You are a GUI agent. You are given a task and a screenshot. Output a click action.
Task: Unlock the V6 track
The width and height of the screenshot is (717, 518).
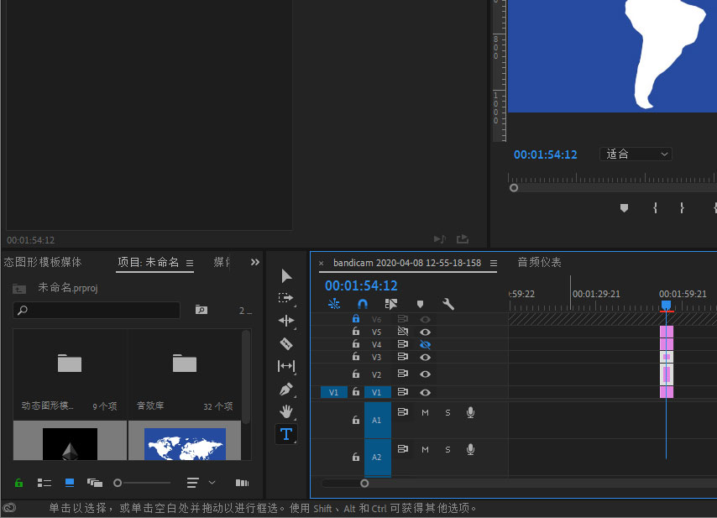pos(356,319)
